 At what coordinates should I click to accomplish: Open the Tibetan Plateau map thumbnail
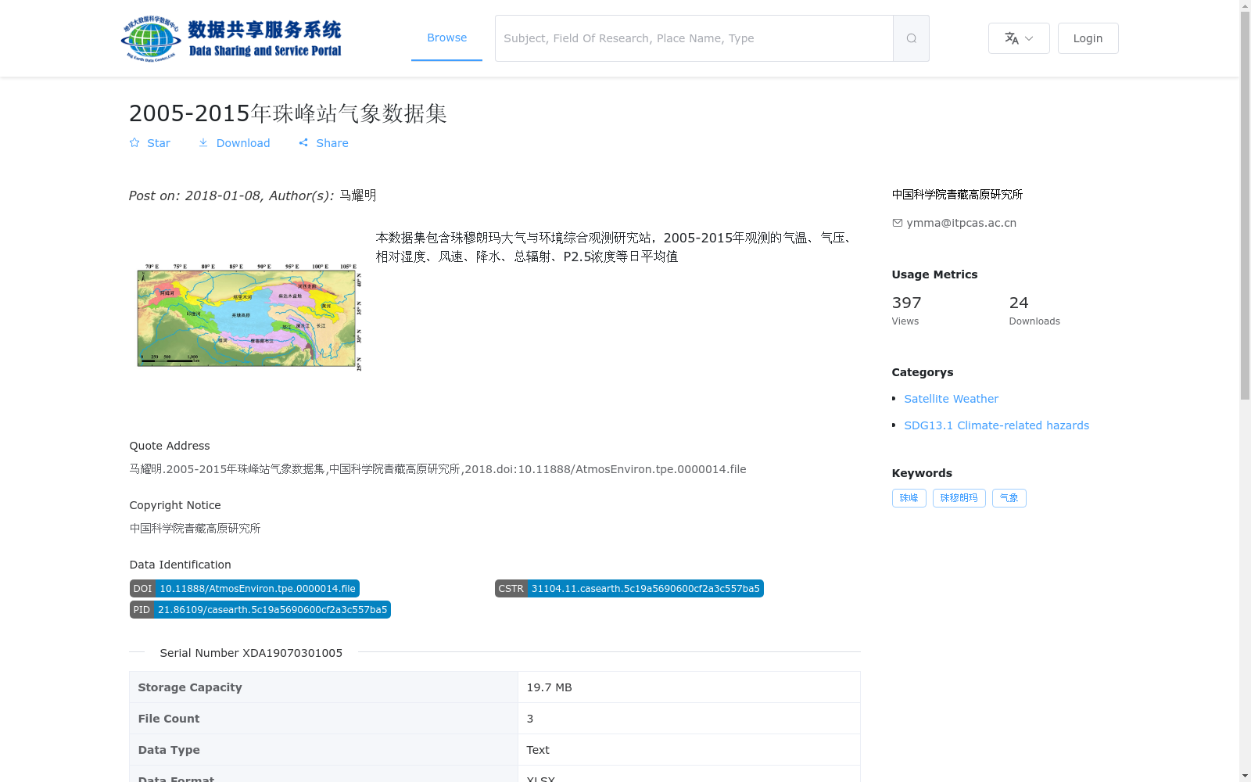click(x=249, y=316)
